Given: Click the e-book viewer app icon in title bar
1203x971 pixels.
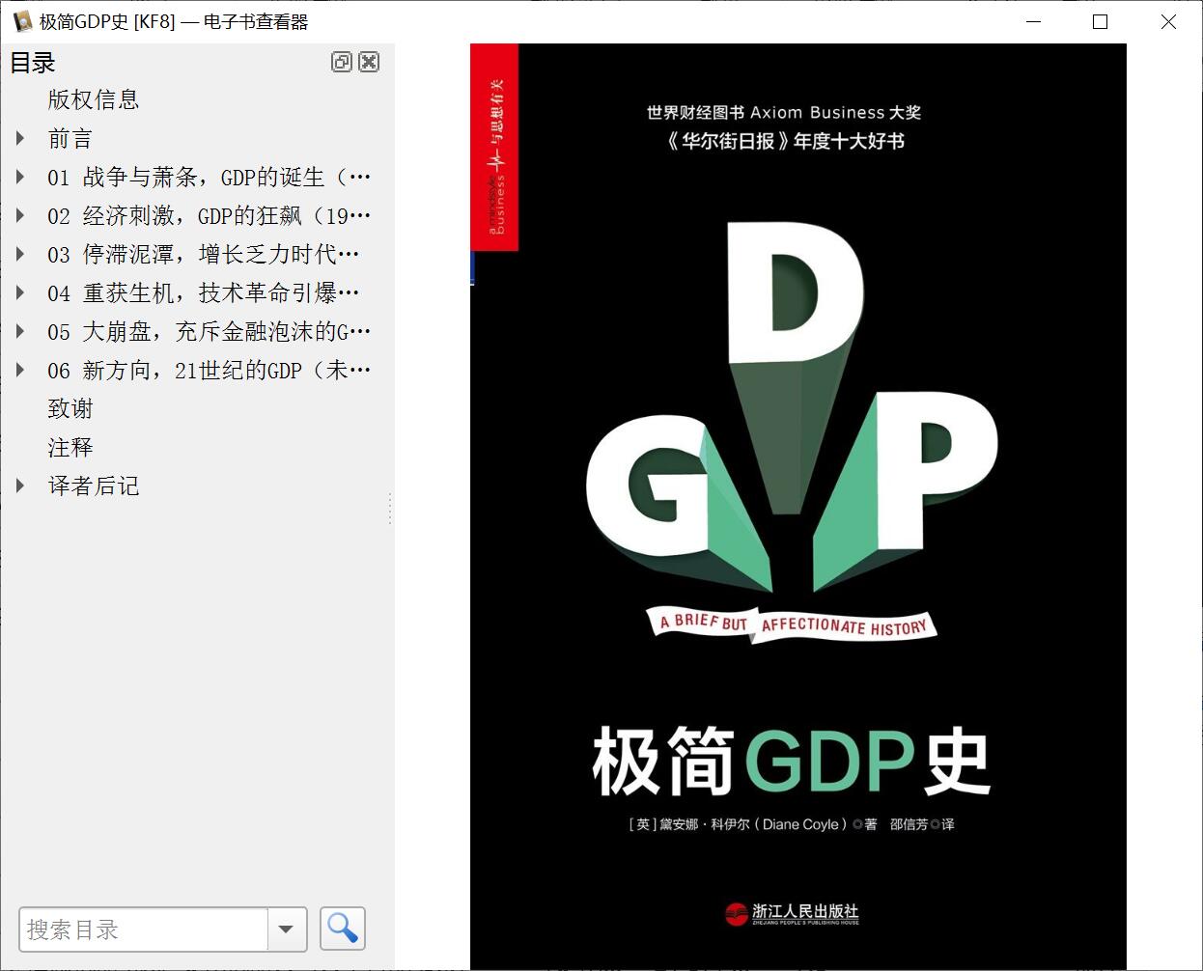Looking at the screenshot, I should pos(22,21).
